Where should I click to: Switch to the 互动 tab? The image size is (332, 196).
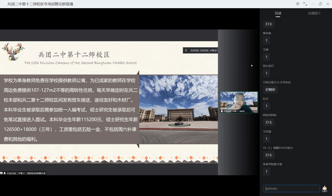(x=278, y=13)
